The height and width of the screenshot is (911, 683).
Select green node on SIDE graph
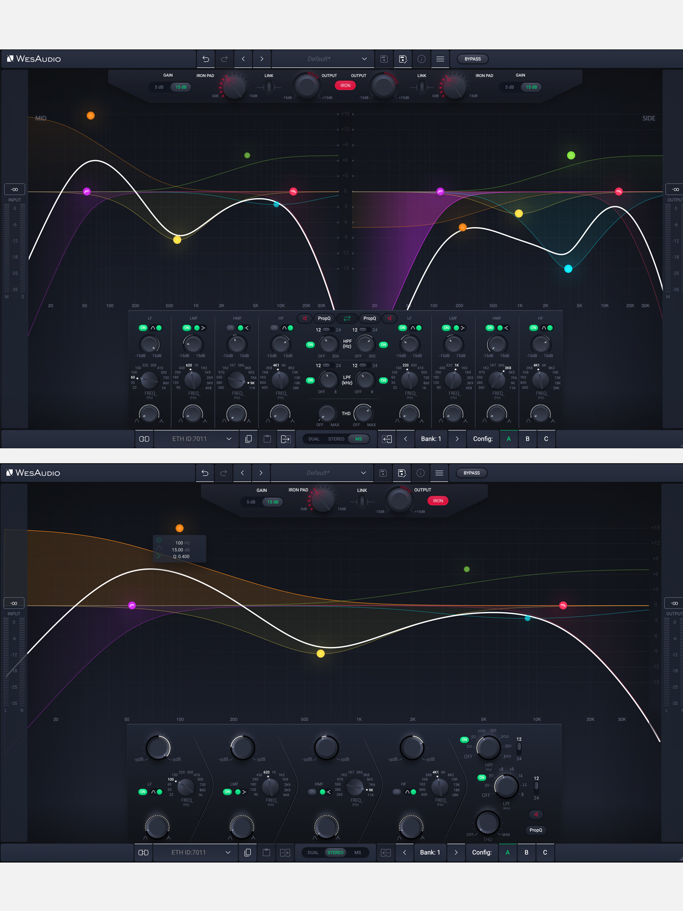click(x=571, y=155)
